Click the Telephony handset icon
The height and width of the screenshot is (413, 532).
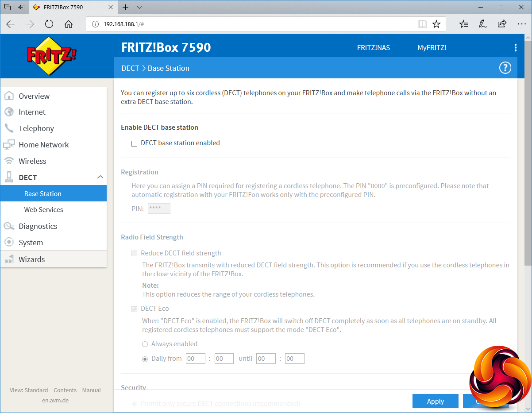[x=9, y=128]
